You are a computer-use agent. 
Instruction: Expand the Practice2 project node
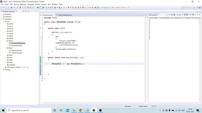click(2, 17)
